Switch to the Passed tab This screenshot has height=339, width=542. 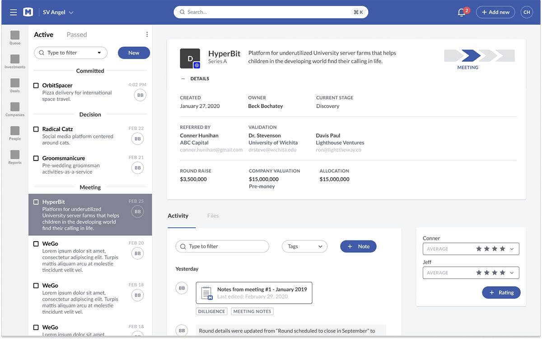[x=77, y=35]
